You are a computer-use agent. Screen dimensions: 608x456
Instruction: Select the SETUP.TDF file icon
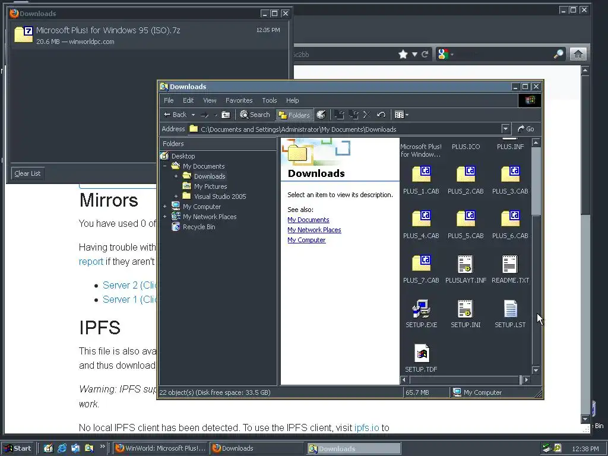[x=422, y=353]
